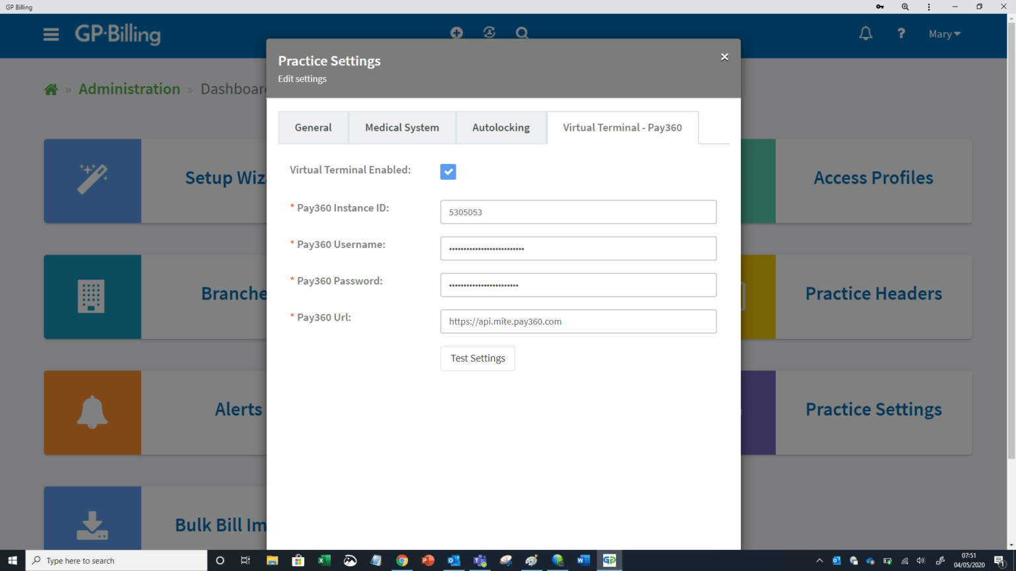Open Excel from the Windows taskbar
Screen dimensions: 1016x571
coord(324,560)
